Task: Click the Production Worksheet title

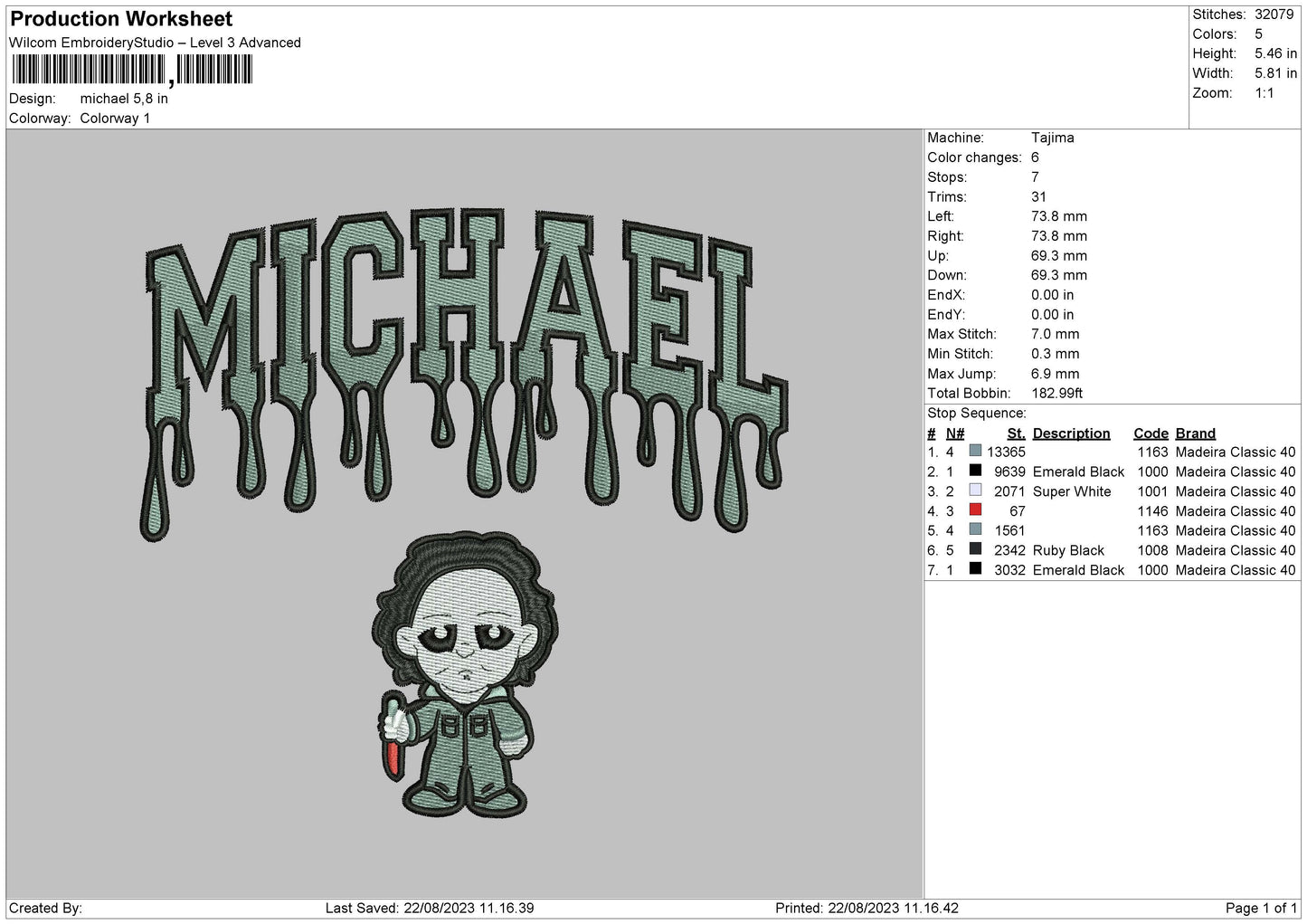Action: 121,19
